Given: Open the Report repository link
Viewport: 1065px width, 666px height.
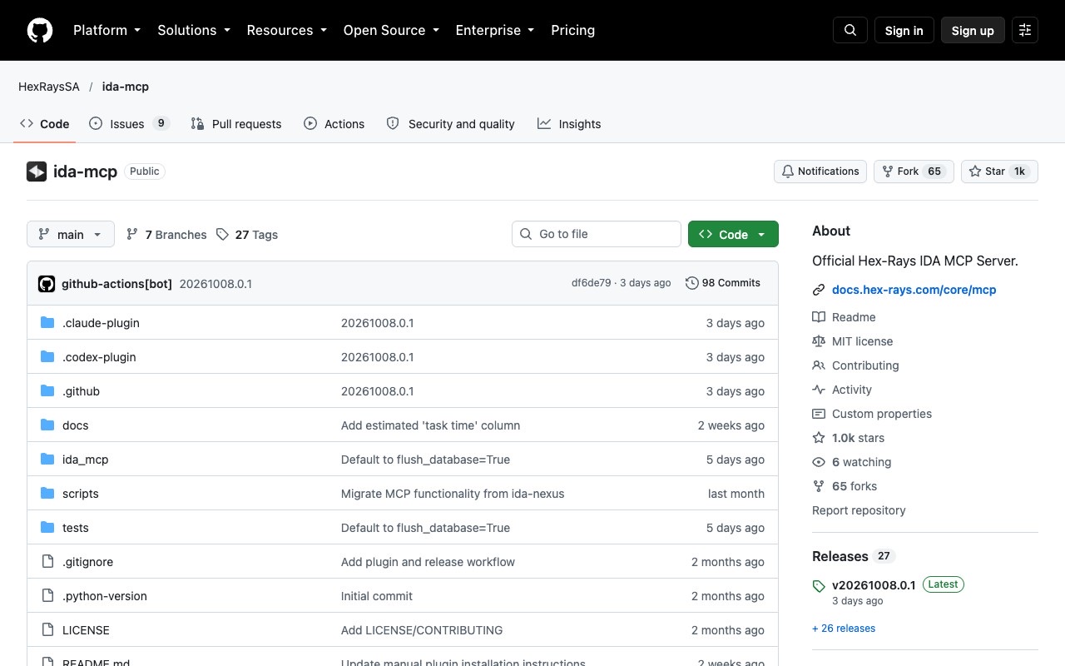Looking at the screenshot, I should (859, 510).
